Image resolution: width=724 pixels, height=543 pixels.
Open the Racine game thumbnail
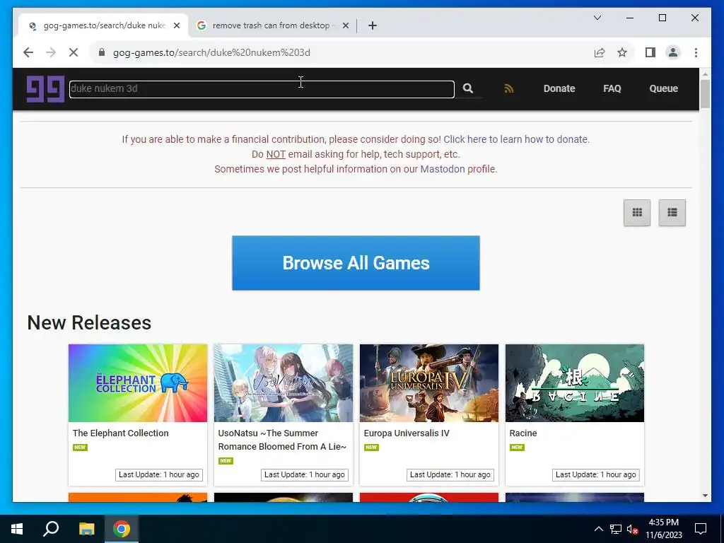[574, 383]
